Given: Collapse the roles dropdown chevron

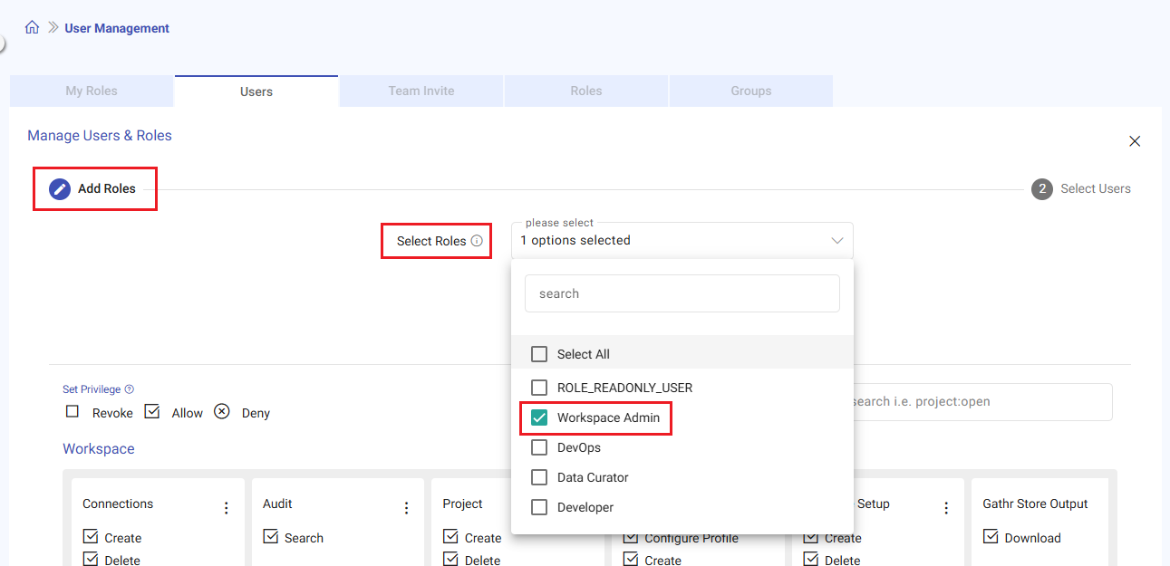Looking at the screenshot, I should [x=836, y=241].
